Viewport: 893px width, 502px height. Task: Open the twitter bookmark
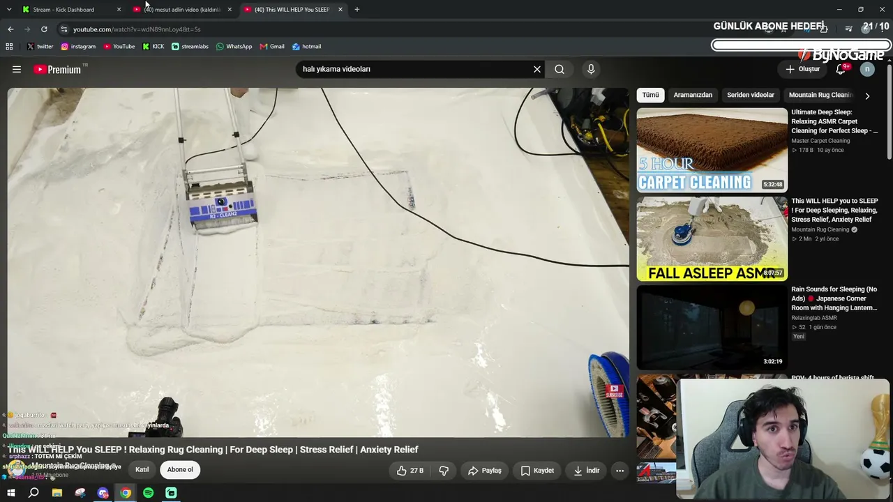(x=40, y=47)
